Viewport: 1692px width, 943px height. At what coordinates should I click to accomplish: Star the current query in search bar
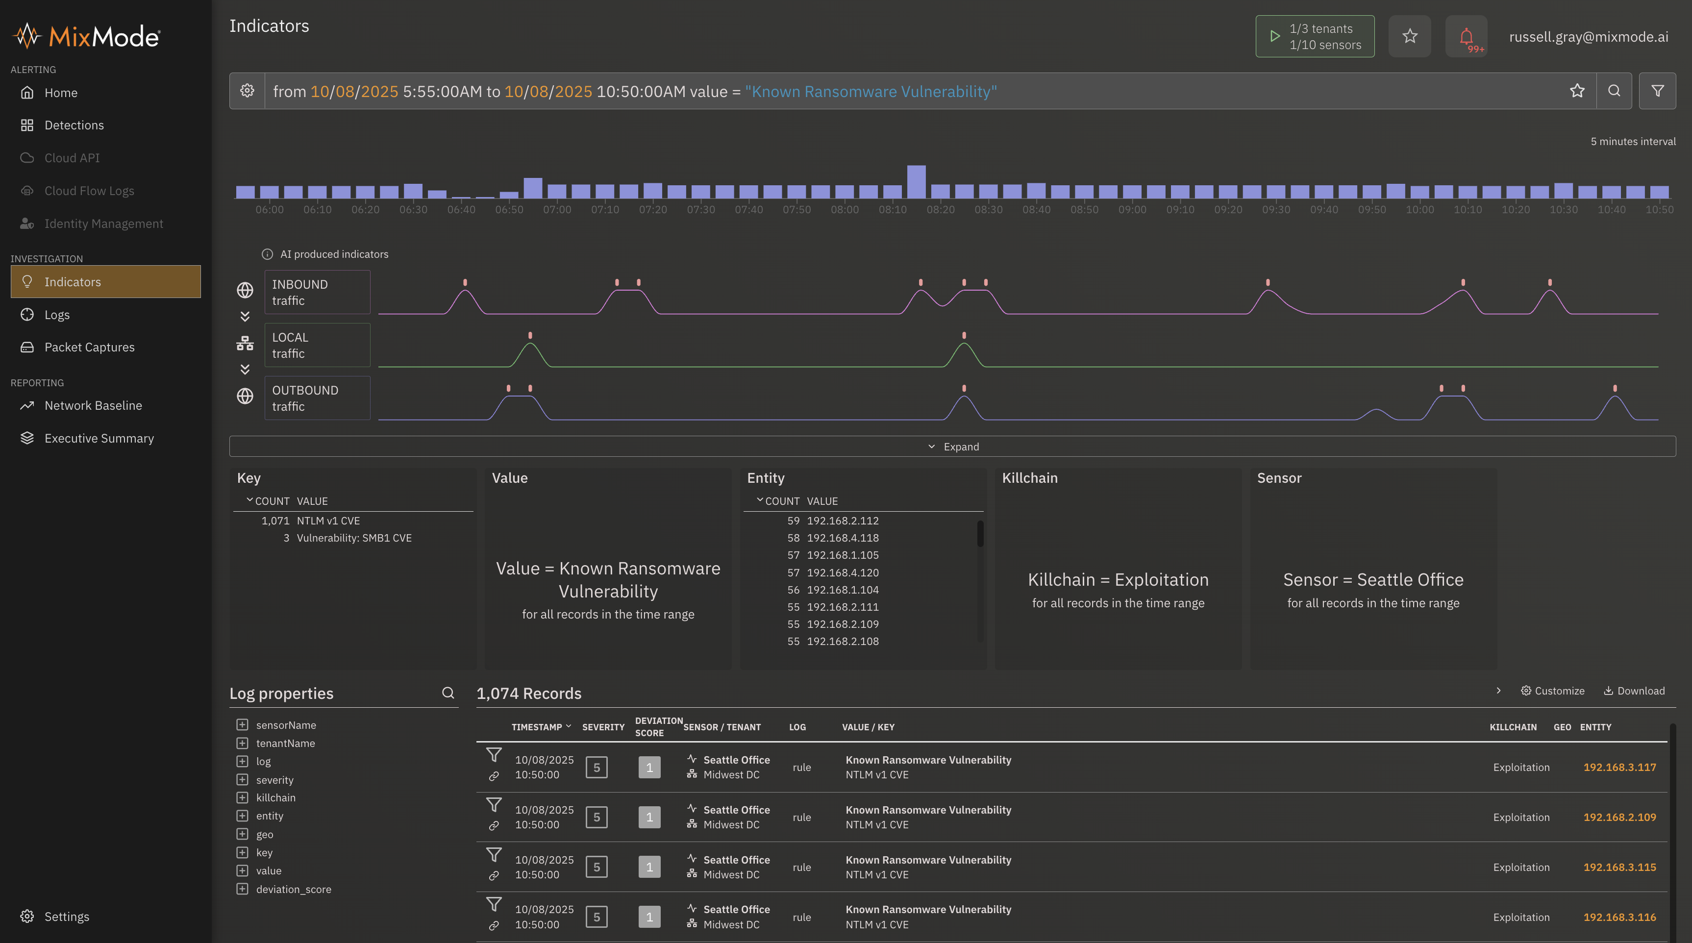(x=1577, y=91)
